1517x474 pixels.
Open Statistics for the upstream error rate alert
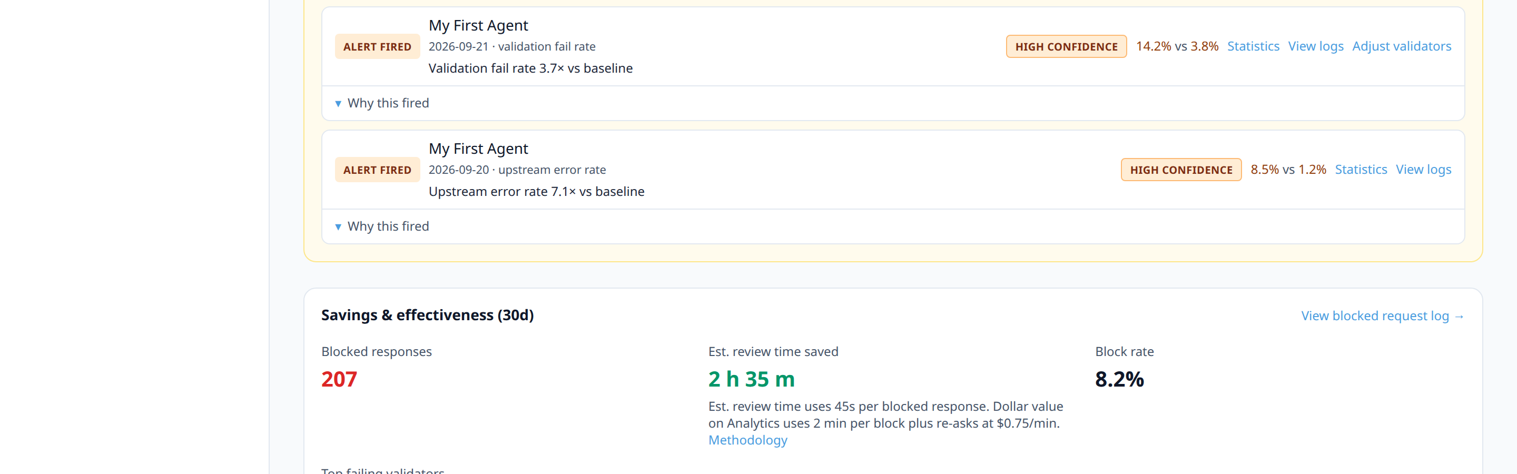[x=1361, y=170]
